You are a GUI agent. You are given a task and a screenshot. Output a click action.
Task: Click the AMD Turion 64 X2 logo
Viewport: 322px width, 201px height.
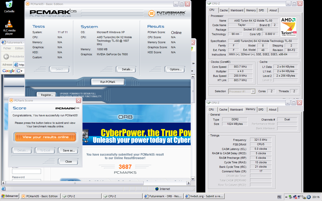(x=288, y=27)
